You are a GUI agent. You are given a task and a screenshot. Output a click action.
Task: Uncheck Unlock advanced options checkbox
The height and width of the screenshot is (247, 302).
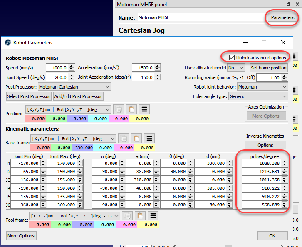(x=232, y=57)
